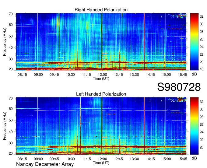Click the "10:30" tick below the Left Handed plot

click(x=70, y=159)
